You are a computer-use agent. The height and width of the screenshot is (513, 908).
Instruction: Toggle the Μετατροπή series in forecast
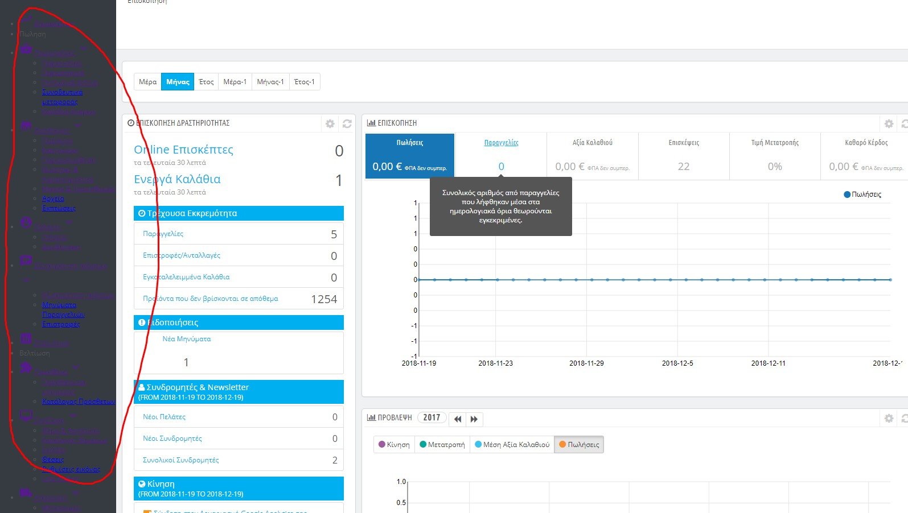[442, 445]
